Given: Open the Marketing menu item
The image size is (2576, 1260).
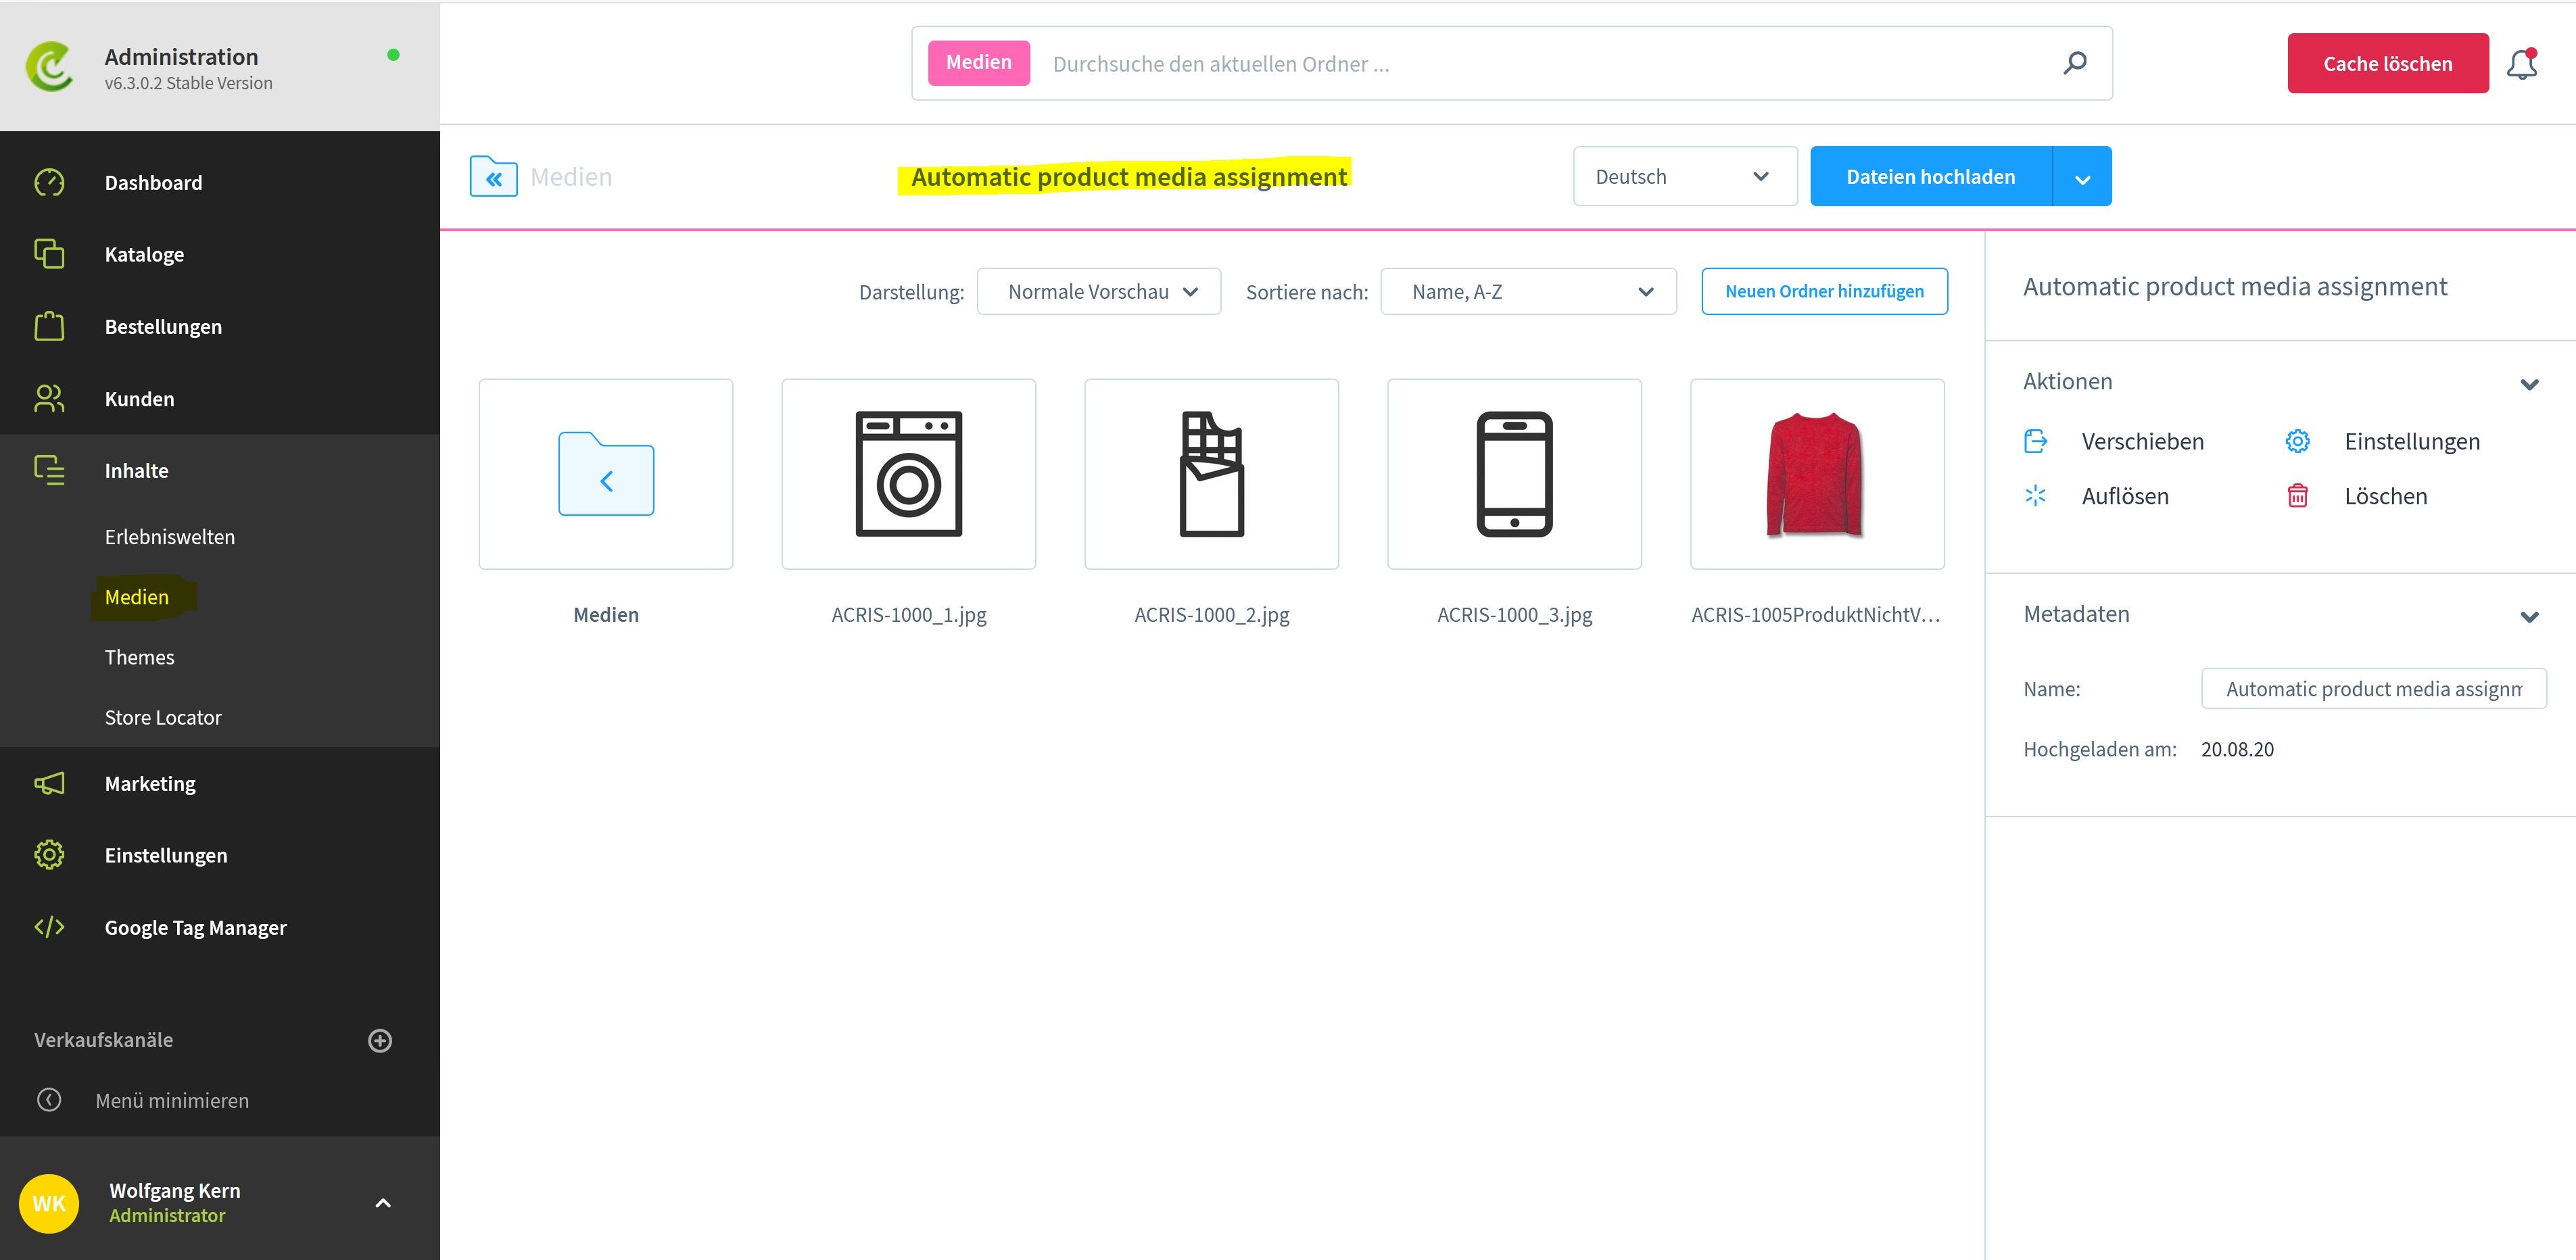Looking at the screenshot, I should tap(150, 784).
